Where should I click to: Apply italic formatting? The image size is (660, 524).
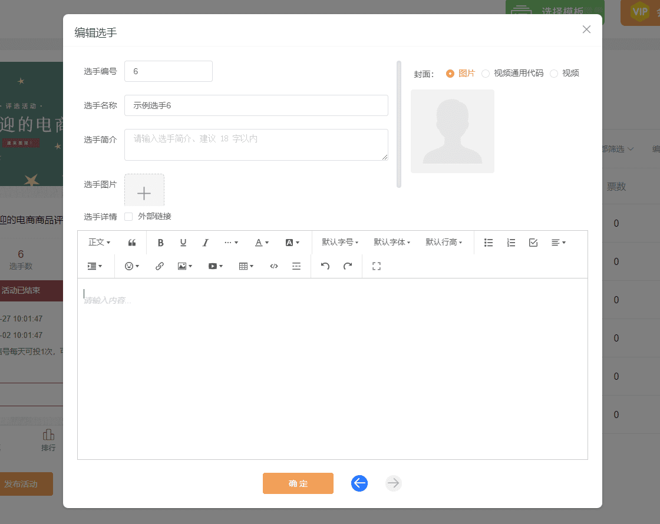tap(205, 242)
